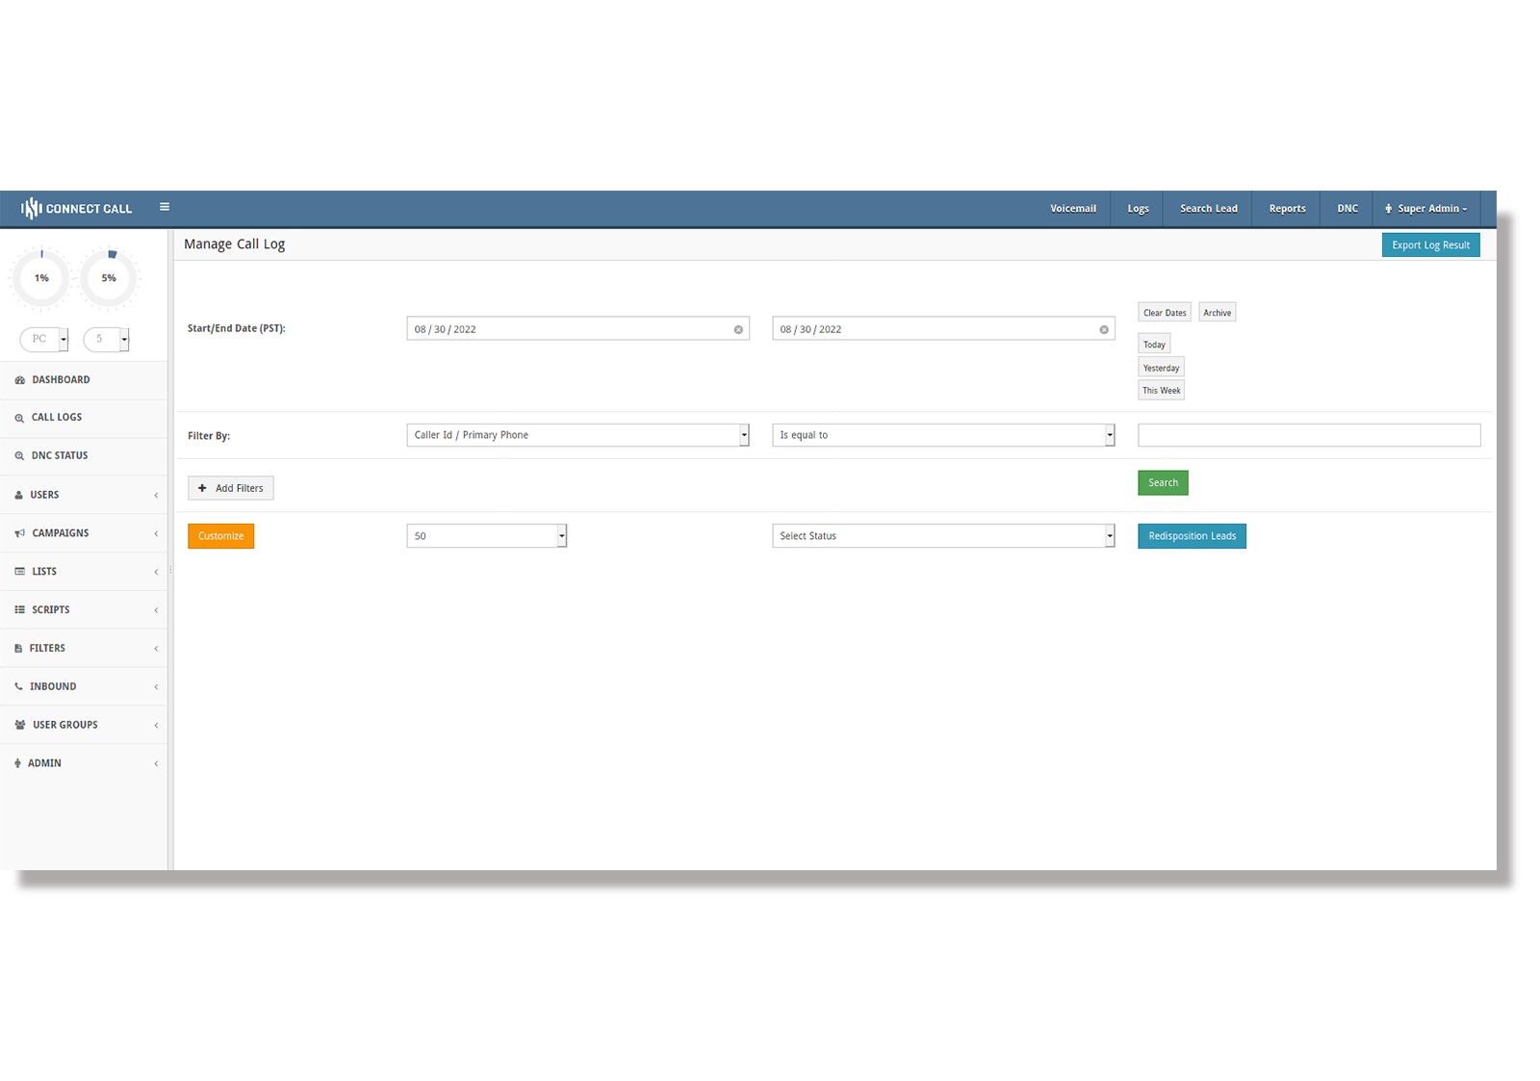Screen dimensions: 1540x1081
Task: Click the Export Log Result button
Action: click(1430, 245)
